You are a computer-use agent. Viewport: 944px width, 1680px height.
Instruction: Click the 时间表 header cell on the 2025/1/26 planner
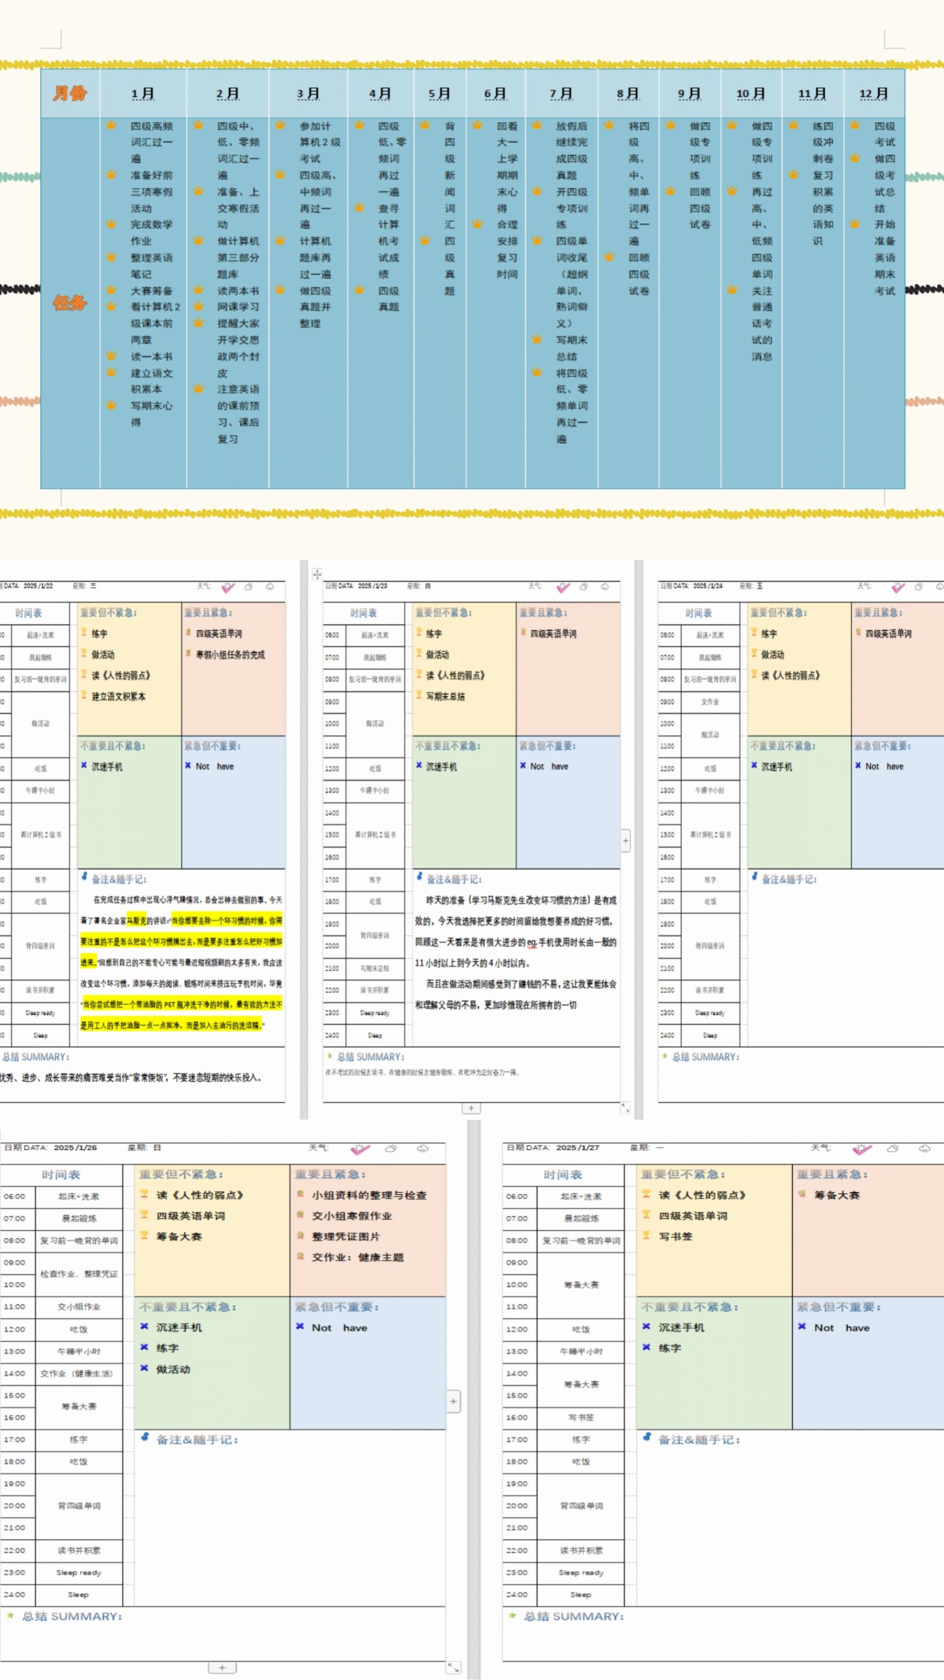[60, 1175]
